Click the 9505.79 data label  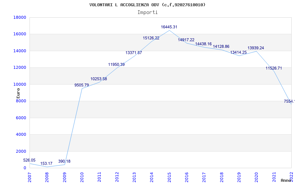click(82, 85)
